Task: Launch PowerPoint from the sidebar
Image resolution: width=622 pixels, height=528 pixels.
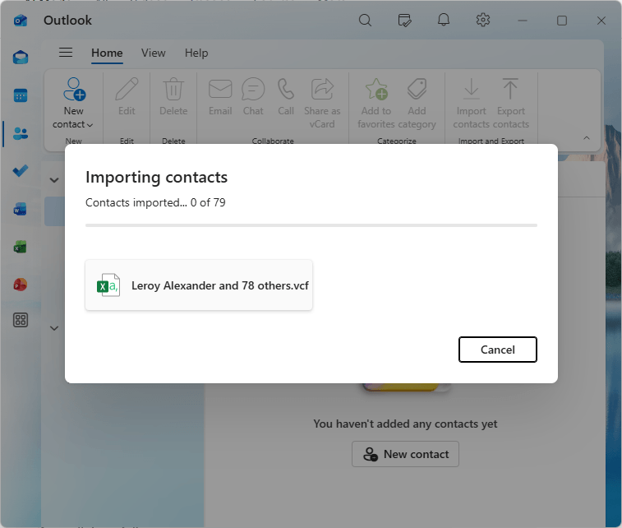Action: pyautogui.click(x=21, y=285)
